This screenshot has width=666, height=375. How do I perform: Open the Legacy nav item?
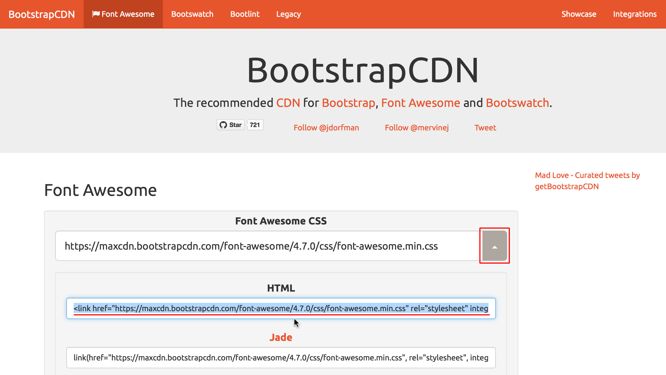coord(289,14)
